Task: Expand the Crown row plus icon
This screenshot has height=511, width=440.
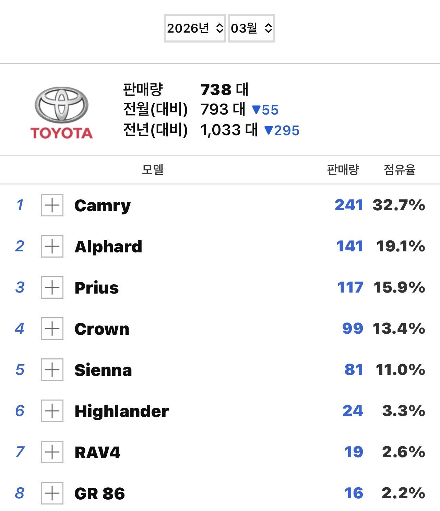Action: coord(52,329)
